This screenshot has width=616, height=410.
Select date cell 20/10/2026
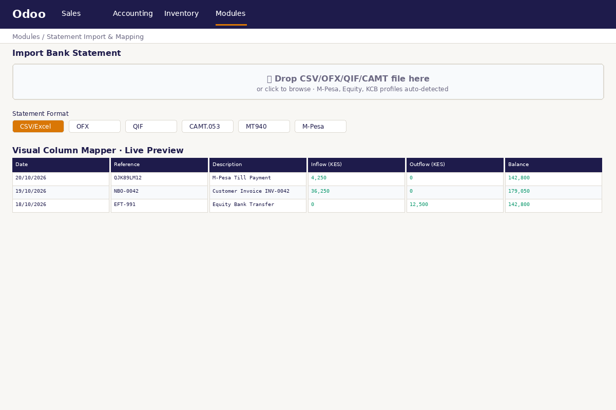61,179
